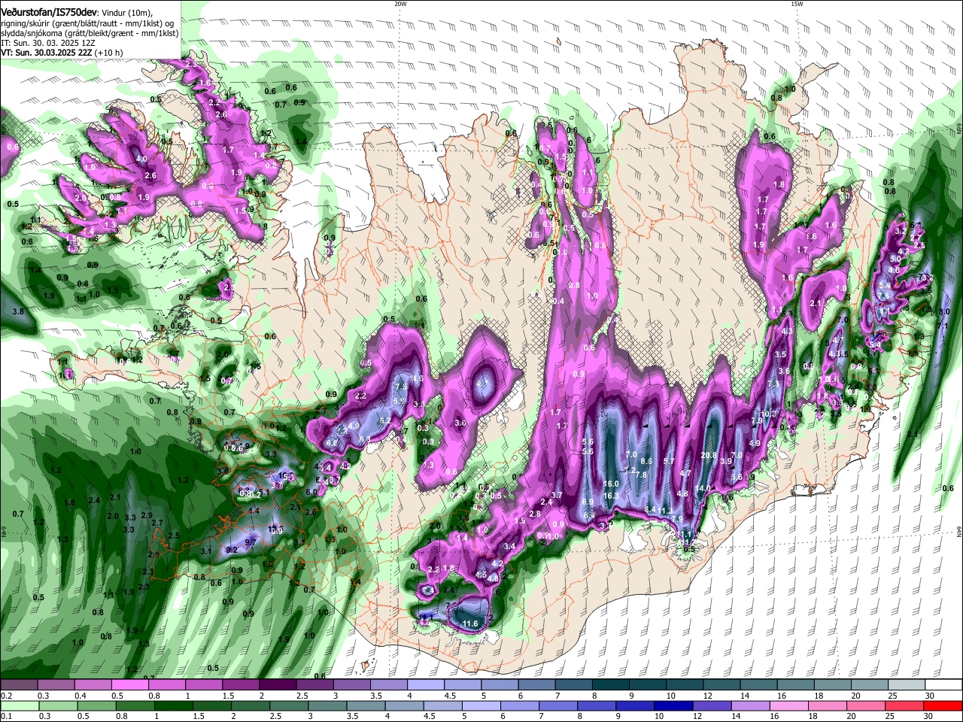Click the '20W' longitude label
The image size is (963, 722).
pyautogui.click(x=400, y=4)
